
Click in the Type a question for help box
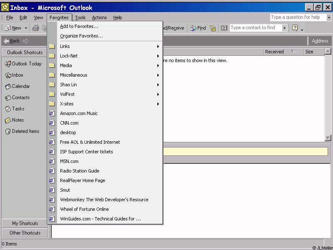[298, 17]
